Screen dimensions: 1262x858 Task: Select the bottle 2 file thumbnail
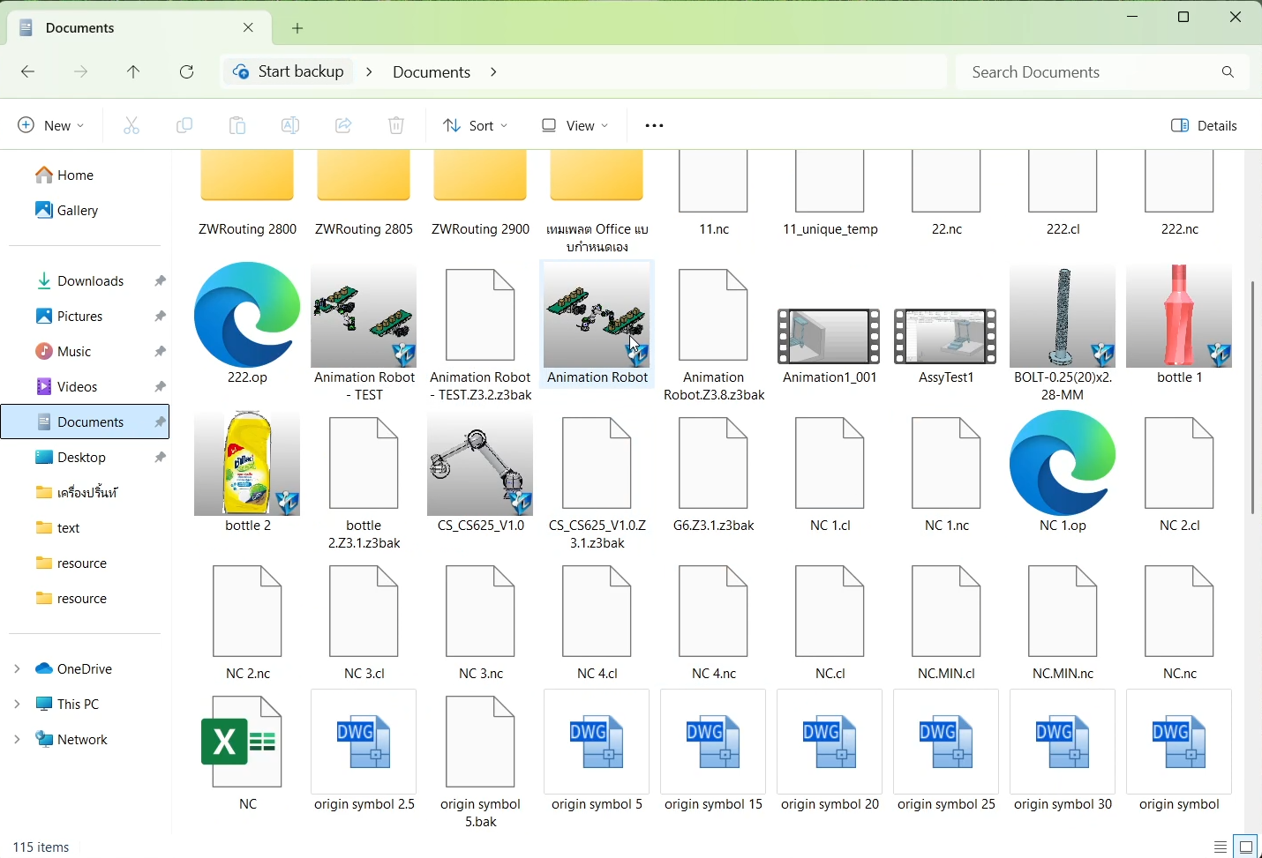tap(248, 463)
